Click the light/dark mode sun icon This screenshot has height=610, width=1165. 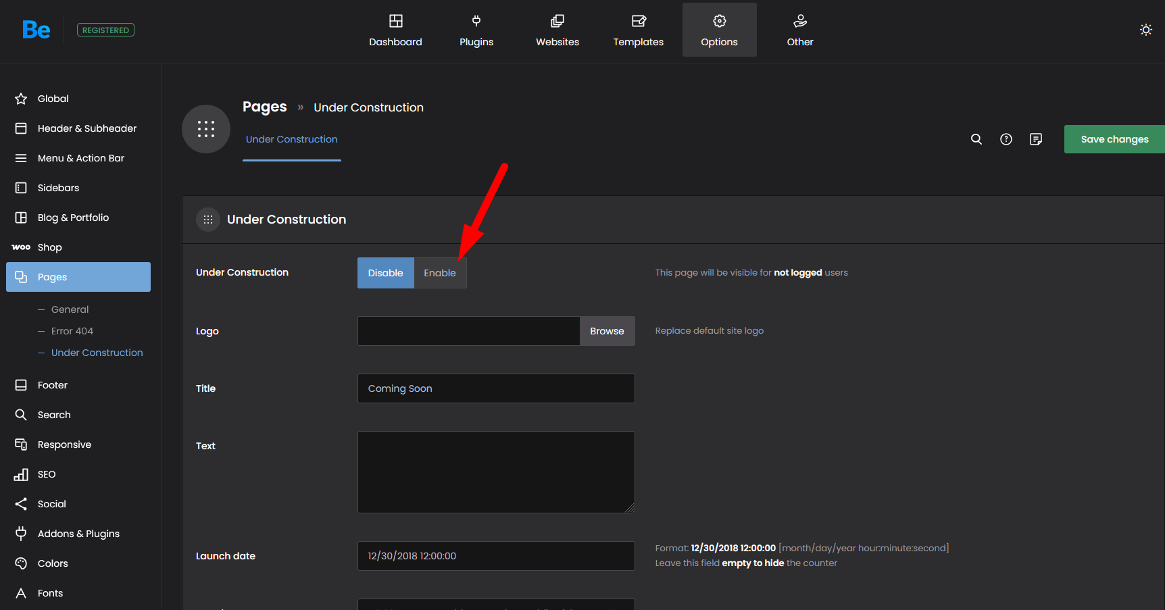1145,30
